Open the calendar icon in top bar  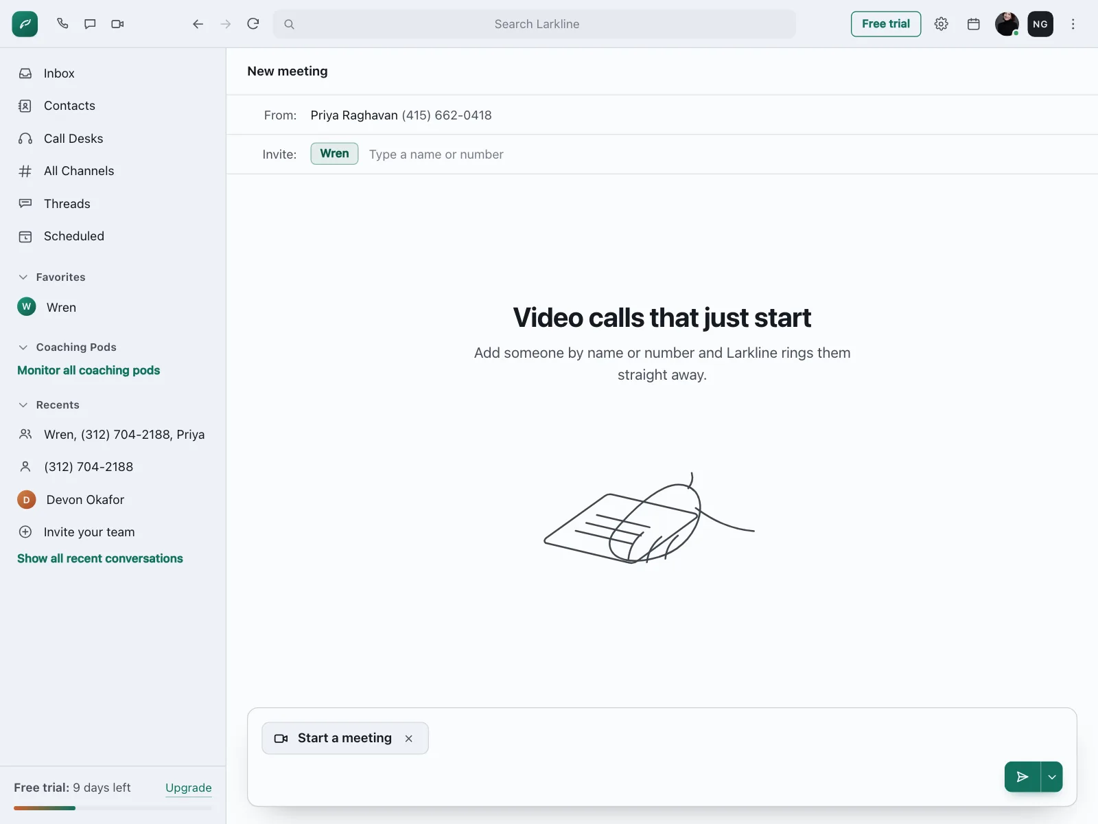pyautogui.click(x=973, y=24)
